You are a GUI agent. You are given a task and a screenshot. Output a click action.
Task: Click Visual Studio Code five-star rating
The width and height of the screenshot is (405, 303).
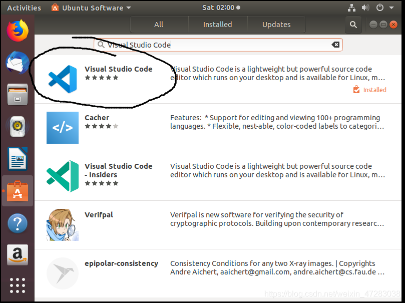(x=102, y=78)
